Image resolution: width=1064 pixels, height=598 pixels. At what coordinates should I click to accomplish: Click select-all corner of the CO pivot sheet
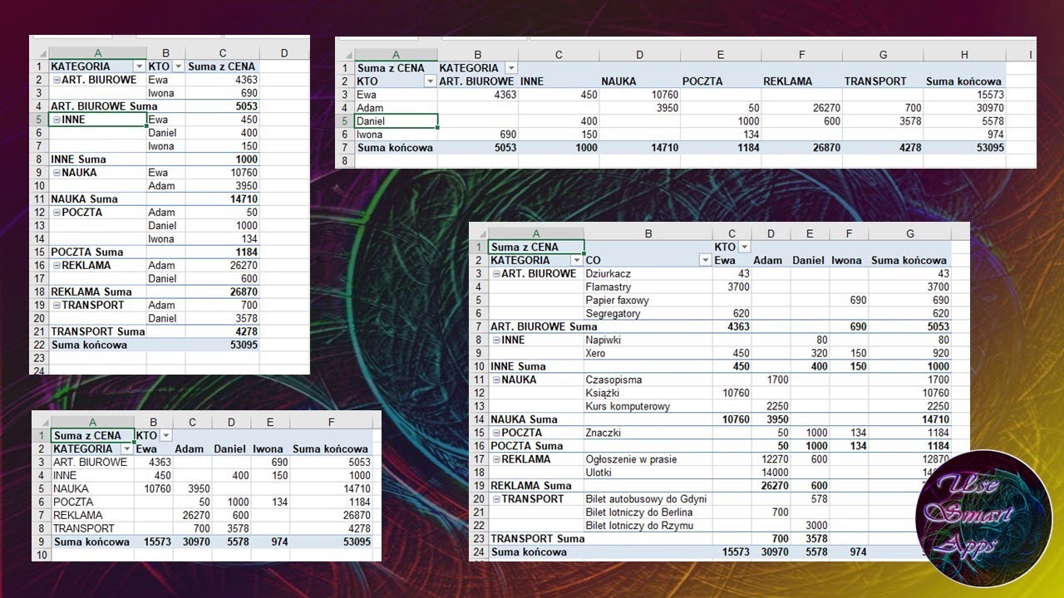[480, 234]
